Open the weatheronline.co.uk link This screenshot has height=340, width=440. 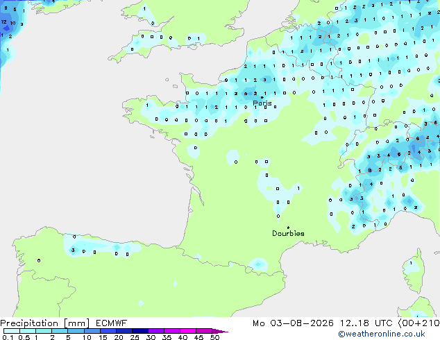click(x=382, y=334)
